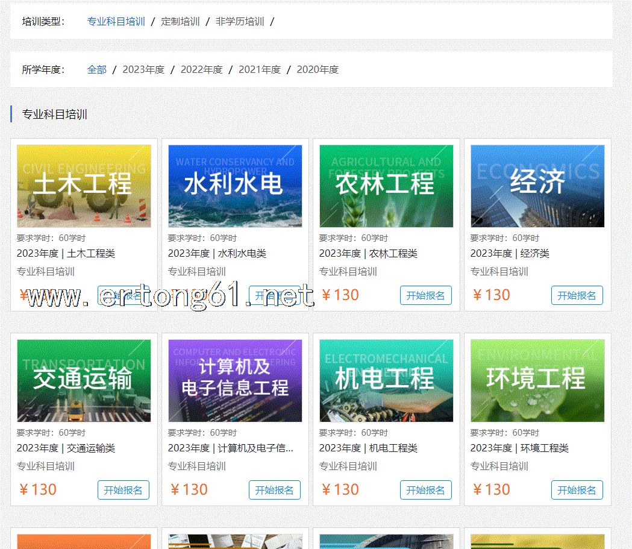The height and width of the screenshot is (549, 632).
Task: Show 全部 years filter
Action: click(x=96, y=70)
